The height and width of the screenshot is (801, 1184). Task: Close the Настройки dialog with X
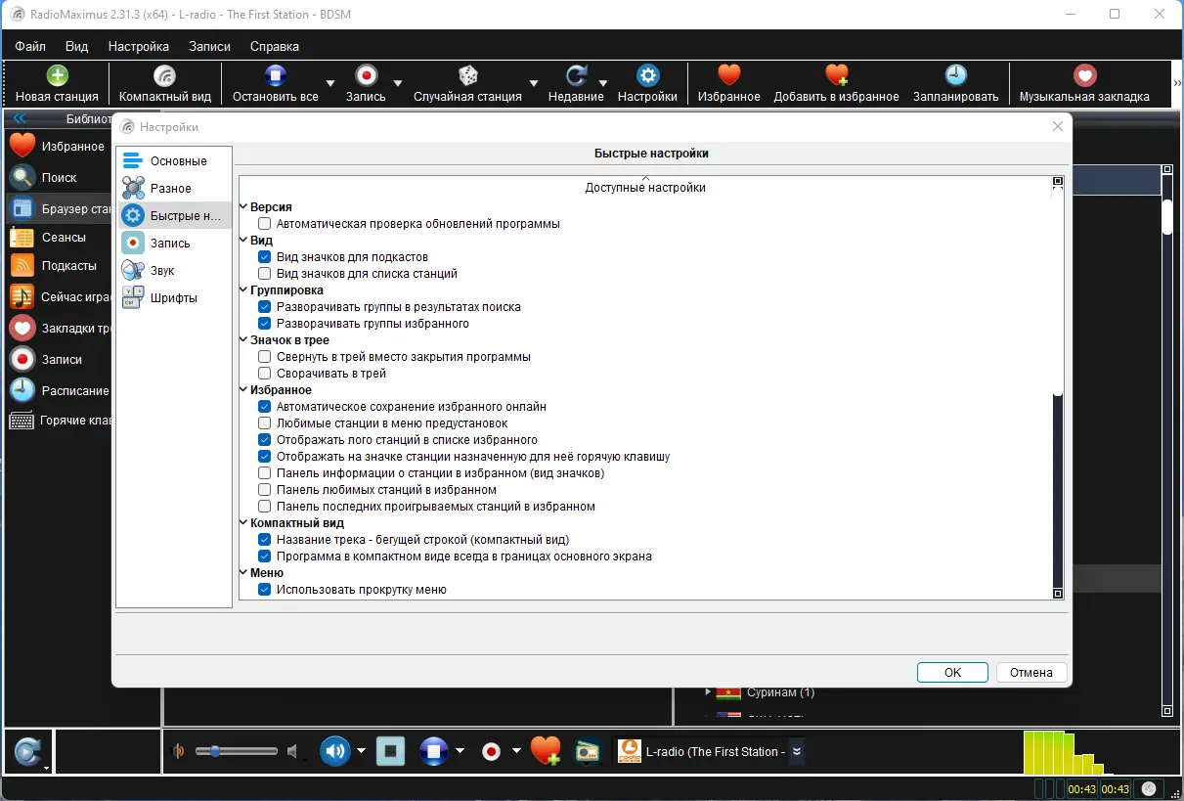1057,126
